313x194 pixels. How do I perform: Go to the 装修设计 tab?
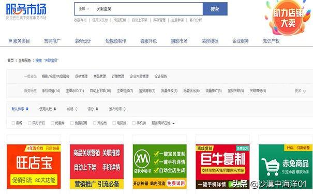pyautogui.click(x=83, y=41)
